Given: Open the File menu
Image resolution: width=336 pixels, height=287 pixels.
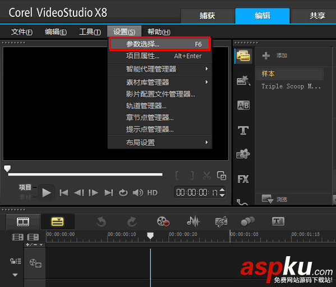Looking at the screenshot, I should click(22, 32).
